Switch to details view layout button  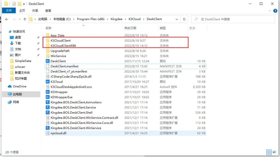269,152
